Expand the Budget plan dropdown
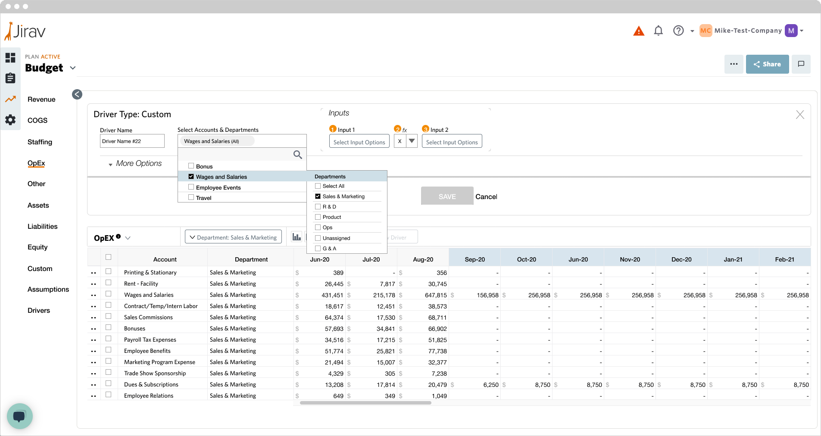Screen dimensions: 821x436 (73, 68)
